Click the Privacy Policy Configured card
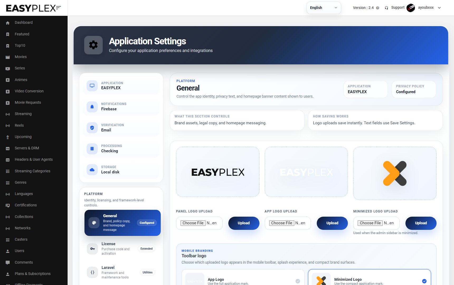 point(414,89)
